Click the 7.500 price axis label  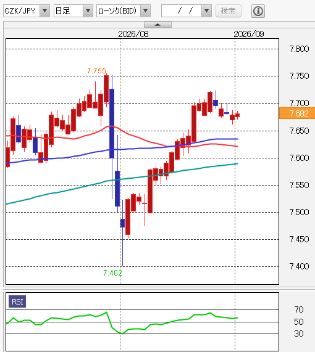(x=299, y=212)
